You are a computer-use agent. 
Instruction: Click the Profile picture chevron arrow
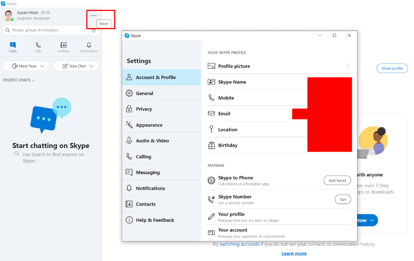(347, 66)
